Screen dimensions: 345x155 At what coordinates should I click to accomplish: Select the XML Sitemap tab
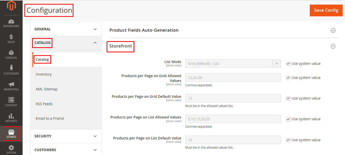pyautogui.click(x=46, y=89)
